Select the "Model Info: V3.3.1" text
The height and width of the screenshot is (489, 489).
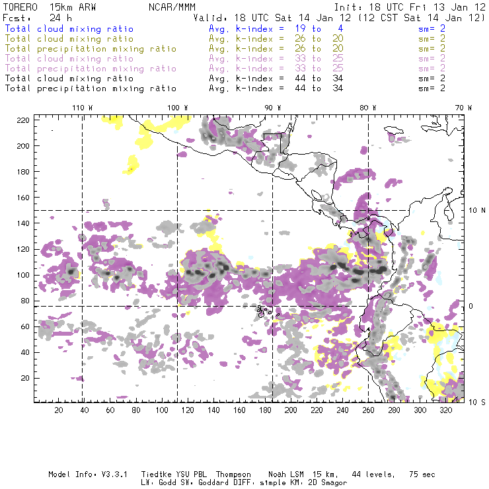(88, 474)
